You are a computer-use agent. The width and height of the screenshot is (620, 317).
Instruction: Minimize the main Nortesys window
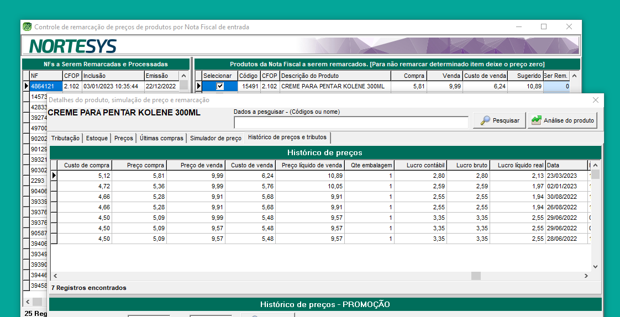(x=518, y=27)
